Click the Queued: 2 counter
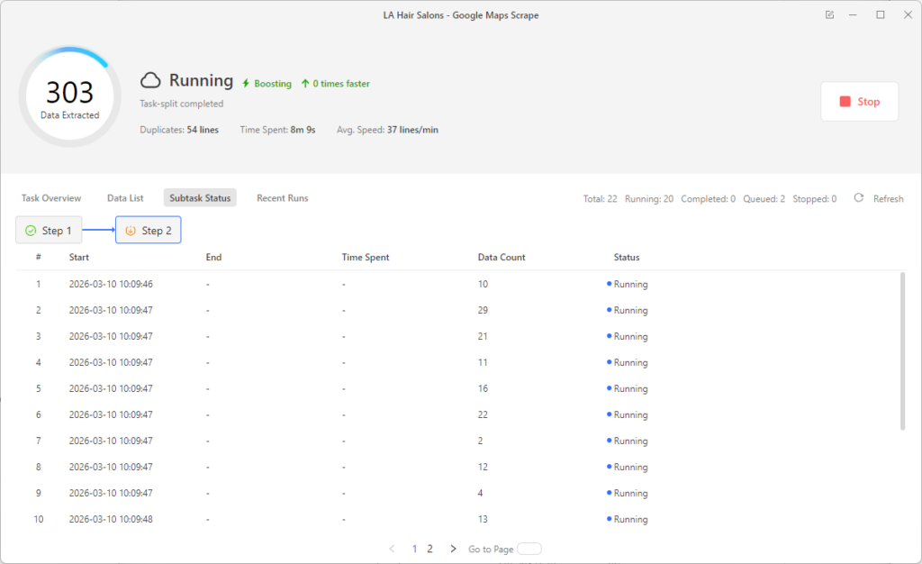Screen dimensions: 922x564 (764, 199)
